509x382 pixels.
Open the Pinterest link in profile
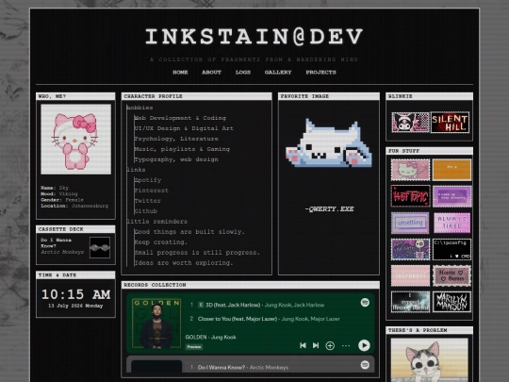152,191
